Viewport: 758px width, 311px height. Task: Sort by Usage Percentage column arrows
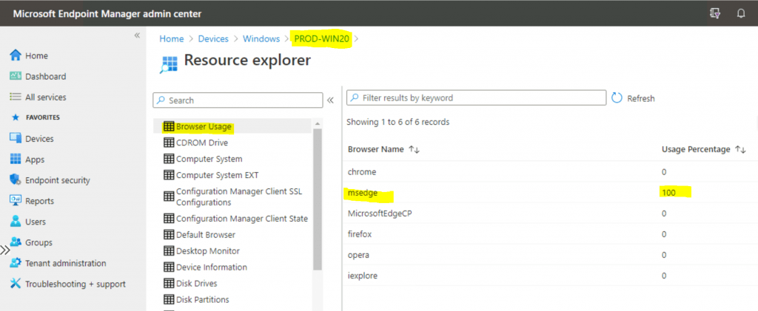(740, 149)
